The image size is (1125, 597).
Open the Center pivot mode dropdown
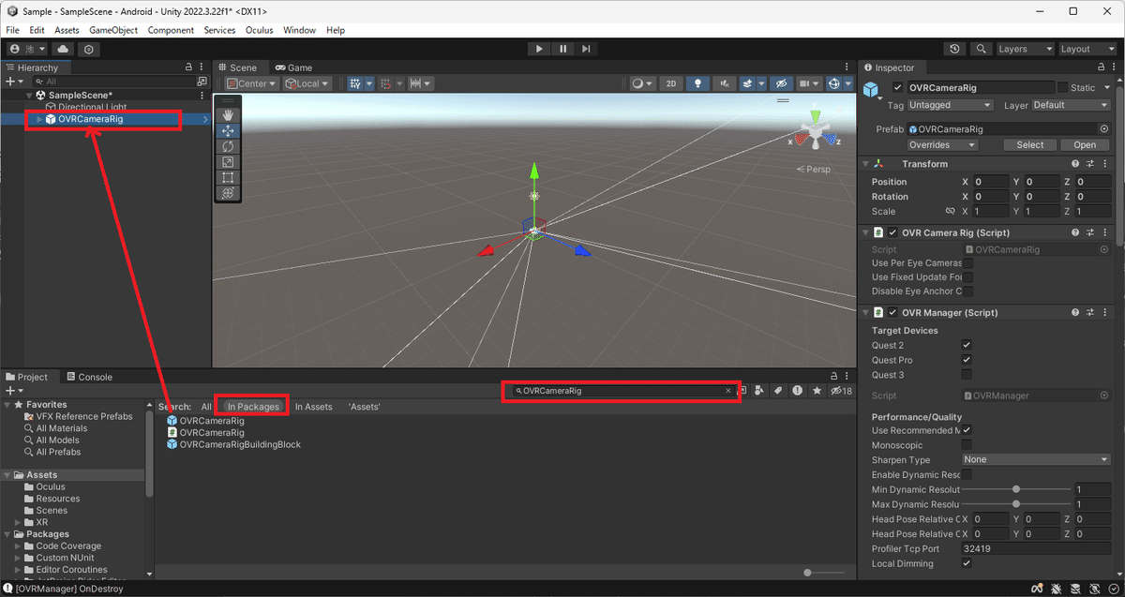pos(251,83)
